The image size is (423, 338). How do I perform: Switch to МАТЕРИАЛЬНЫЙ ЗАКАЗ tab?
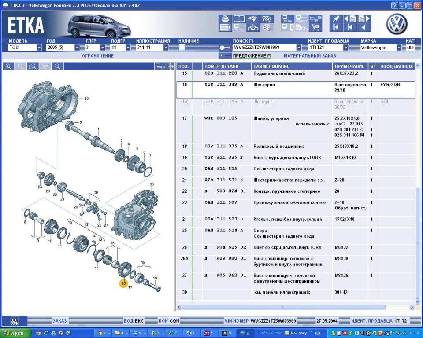(310, 56)
